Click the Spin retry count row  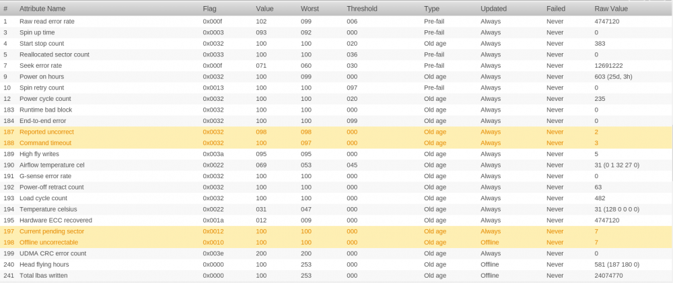click(336, 88)
